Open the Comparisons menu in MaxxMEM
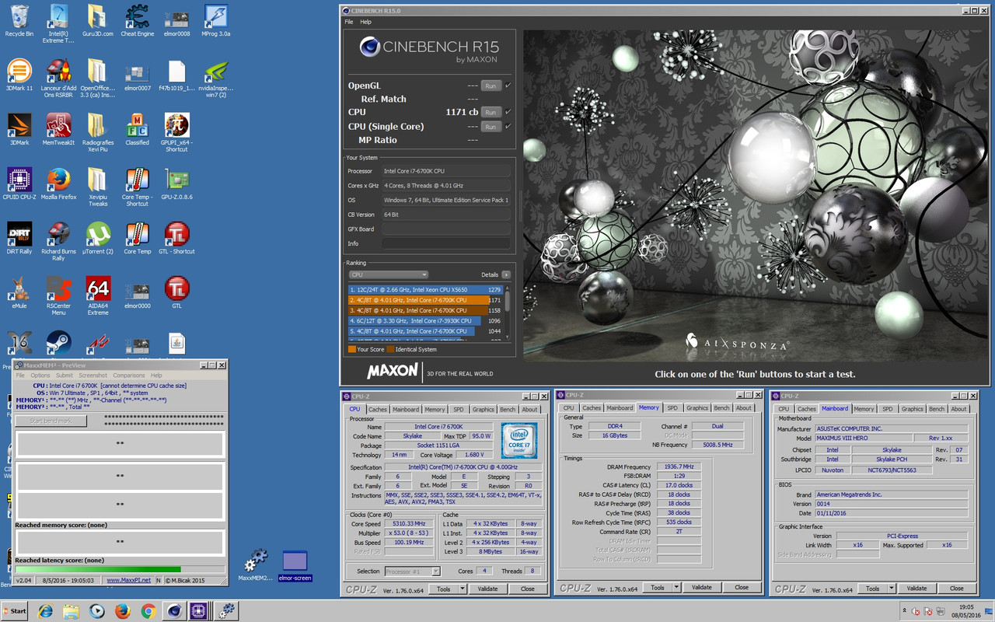Screen dimensions: 995x622 (x=129, y=376)
